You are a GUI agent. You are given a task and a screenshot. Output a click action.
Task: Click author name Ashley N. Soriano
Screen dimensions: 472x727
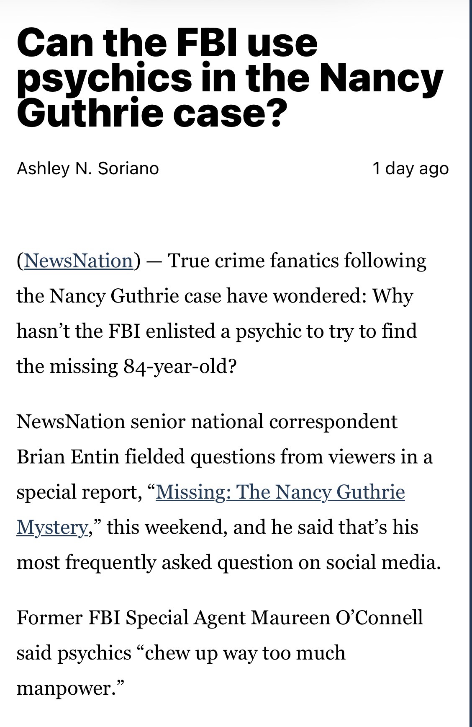(88, 168)
